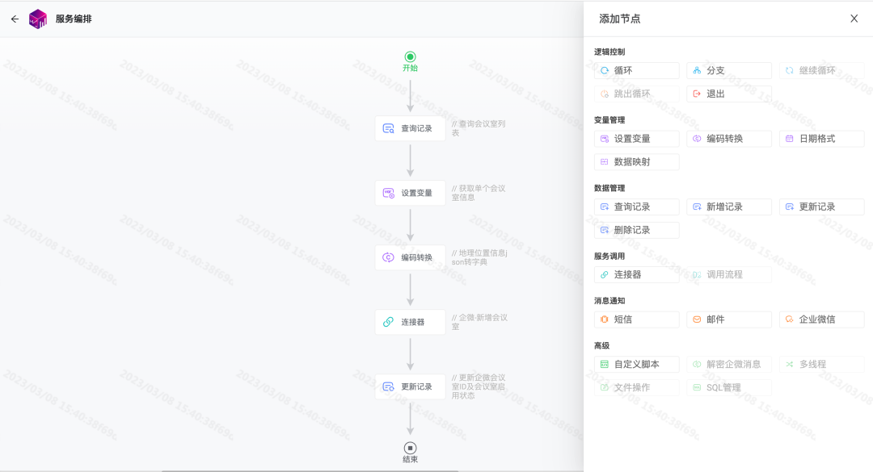The height and width of the screenshot is (472, 873).
Task: Add a 跳出循环 node
Action: point(637,94)
